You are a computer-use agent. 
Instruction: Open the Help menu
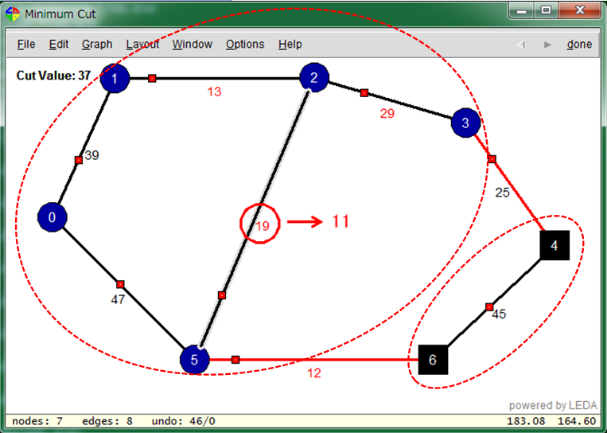click(290, 45)
